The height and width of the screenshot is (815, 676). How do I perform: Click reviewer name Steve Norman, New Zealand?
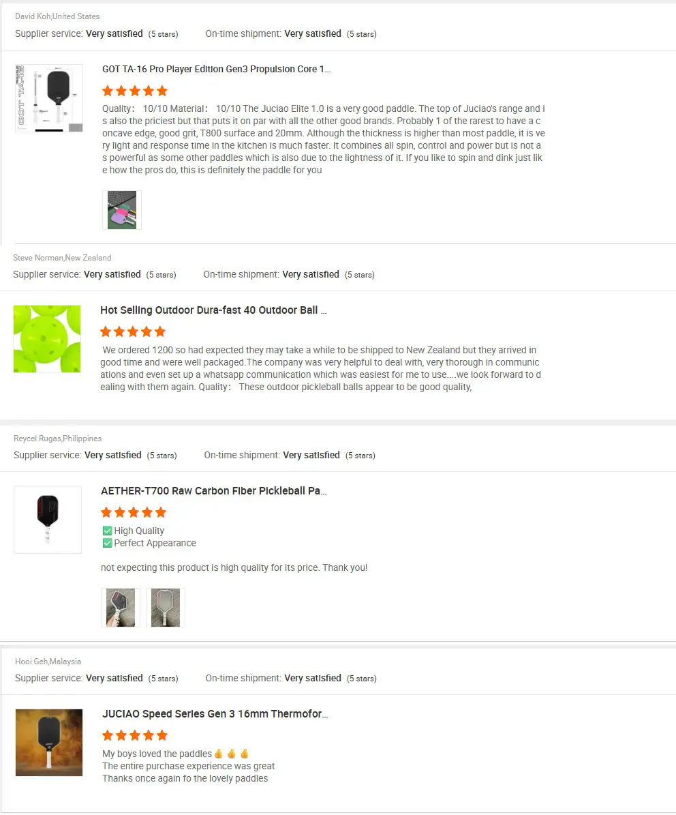click(62, 258)
